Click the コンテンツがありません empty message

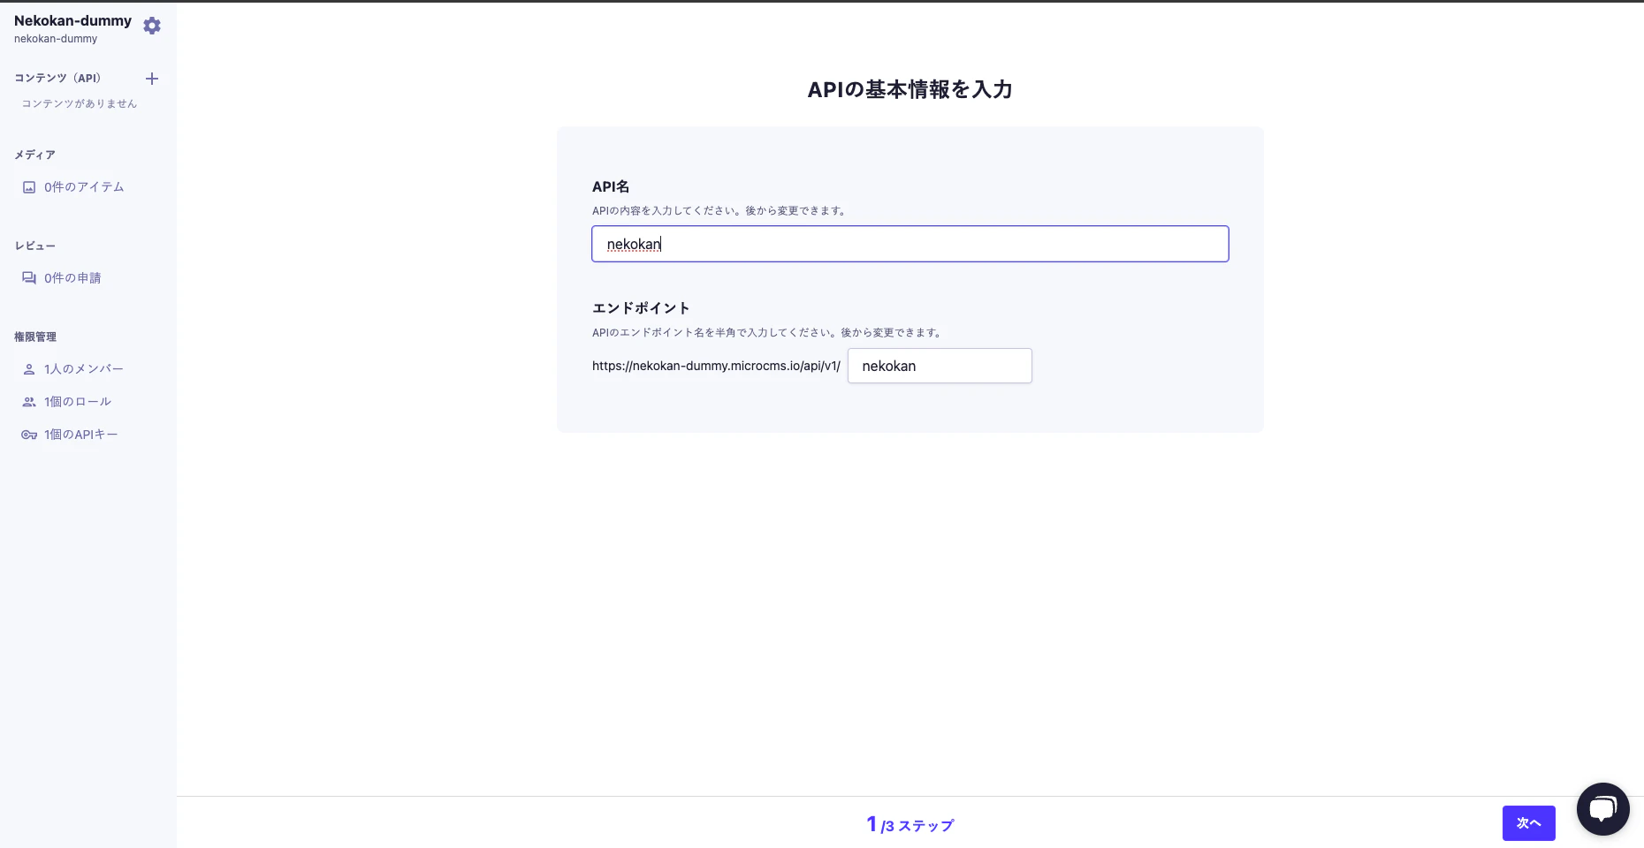(80, 103)
